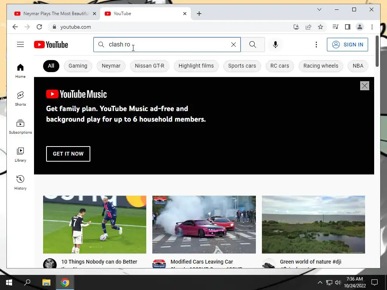
Task: Switch to the Neymar Plays tab
Action: tap(54, 14)
